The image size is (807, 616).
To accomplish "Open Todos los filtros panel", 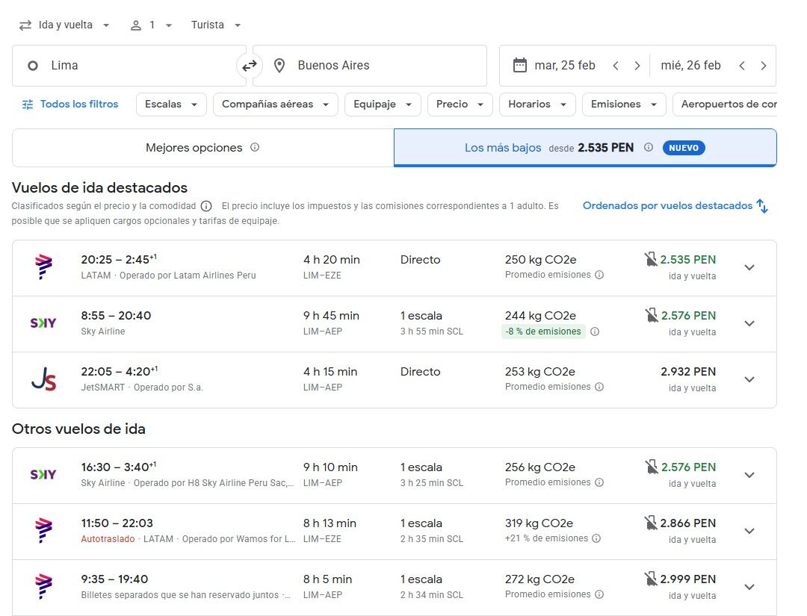I will click(x=70, y=105).
